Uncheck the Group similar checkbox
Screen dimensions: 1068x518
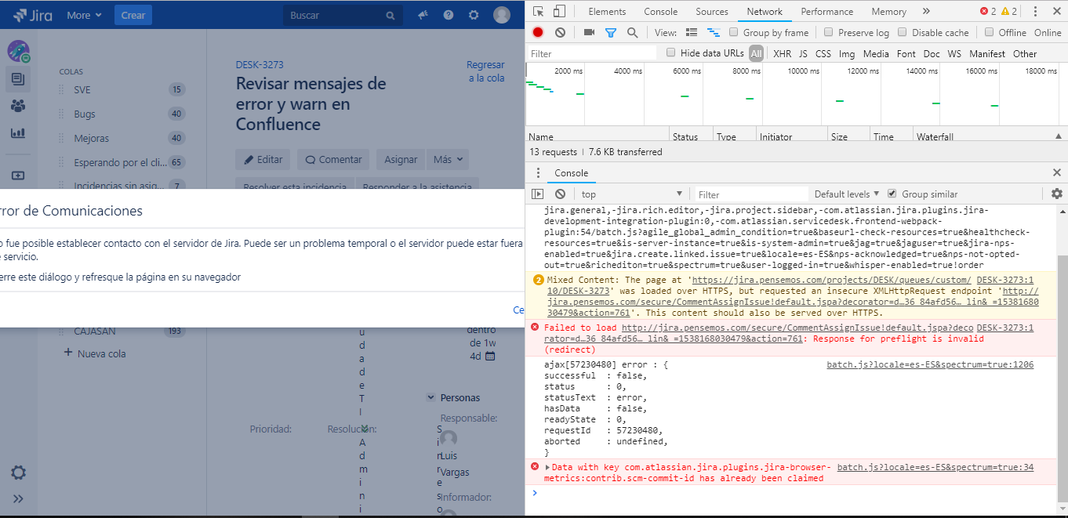892,194
